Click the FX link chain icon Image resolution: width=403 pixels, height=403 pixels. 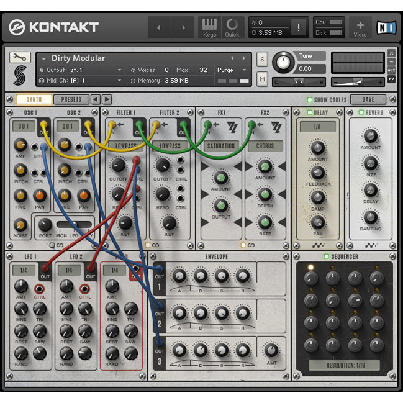(251, 245)
